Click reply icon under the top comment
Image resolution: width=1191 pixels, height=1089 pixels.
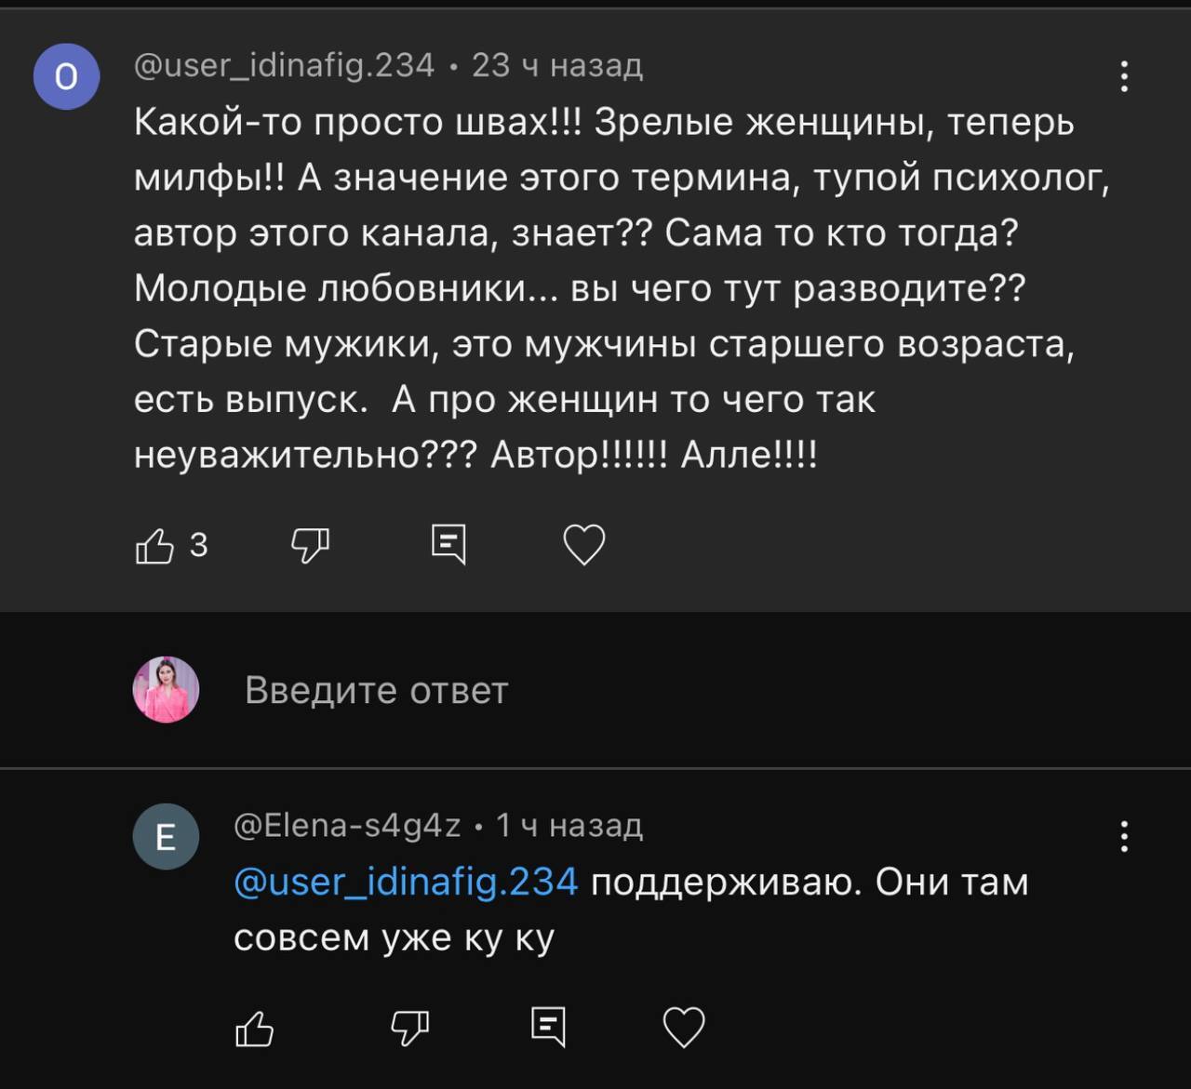point(448,544)
